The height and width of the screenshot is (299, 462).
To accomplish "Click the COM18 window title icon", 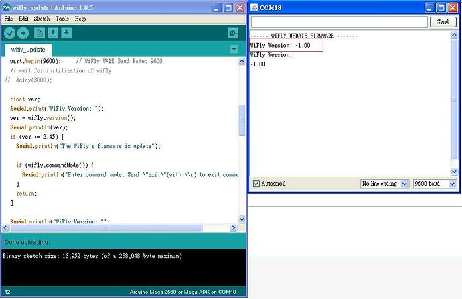I will [x=254, y=7].
